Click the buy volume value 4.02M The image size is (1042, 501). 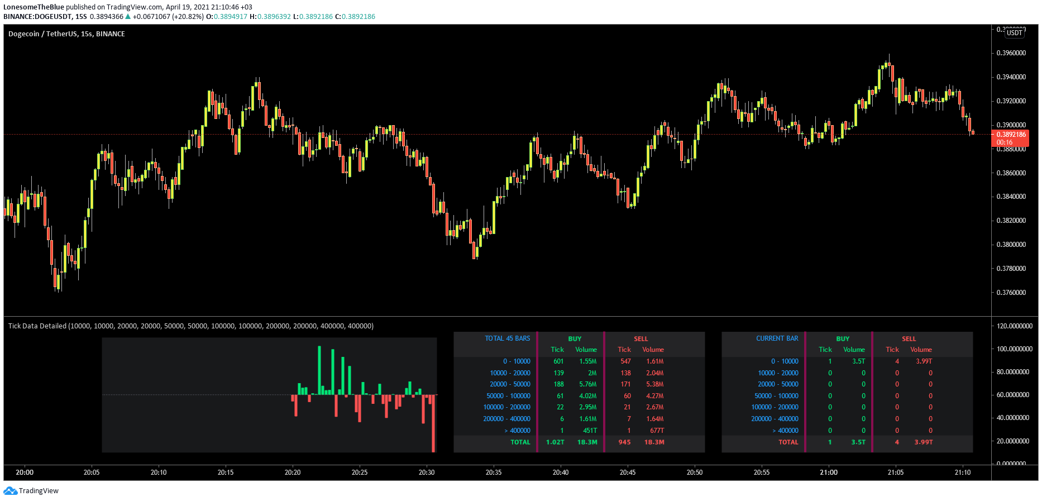[588, 396]
